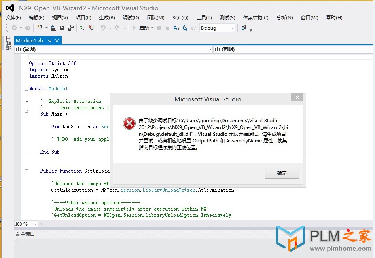Open the New Project dropdown arrow

pyautogui.click(x=46, y=28)
